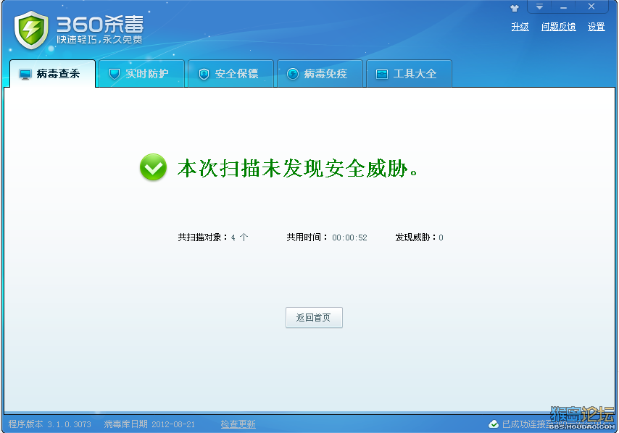Open the 设置 settings link
This screenshot has height=433, width=619.
(x=596, y=27)
